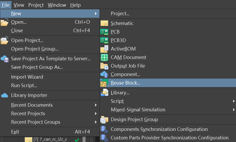
Task: Click the Save Project As Template cloud icon
Action: click(4, 59)
